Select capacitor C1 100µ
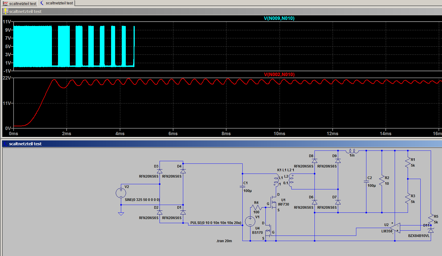Screen dimensions: 442x256 [242, 187]
